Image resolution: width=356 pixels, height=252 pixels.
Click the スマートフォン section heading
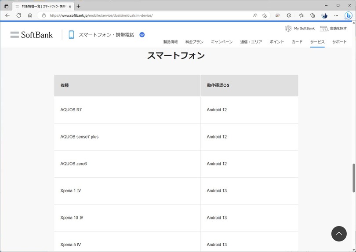coord(176,55)
